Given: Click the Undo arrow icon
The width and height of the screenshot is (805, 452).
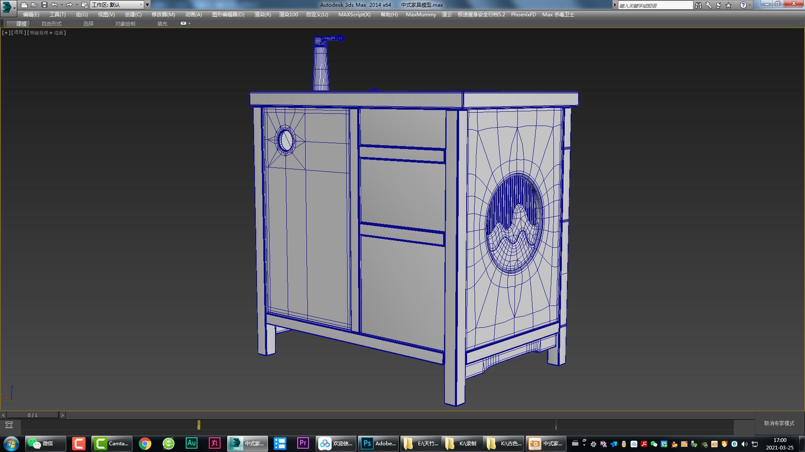Looking at the screenshot, I should 55,5.
